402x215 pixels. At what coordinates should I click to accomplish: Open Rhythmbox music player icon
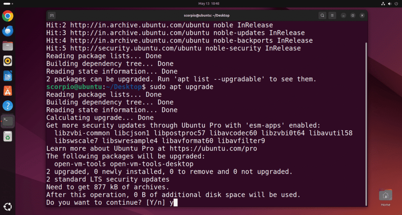(8, 61)
